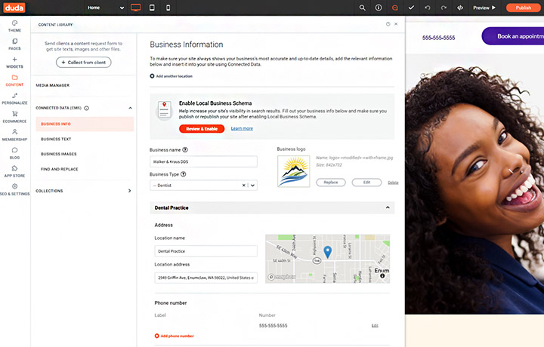This screenshot has height=347, width=544.
Task: Collapse Dental Practice section
Action: pos(388,207)
